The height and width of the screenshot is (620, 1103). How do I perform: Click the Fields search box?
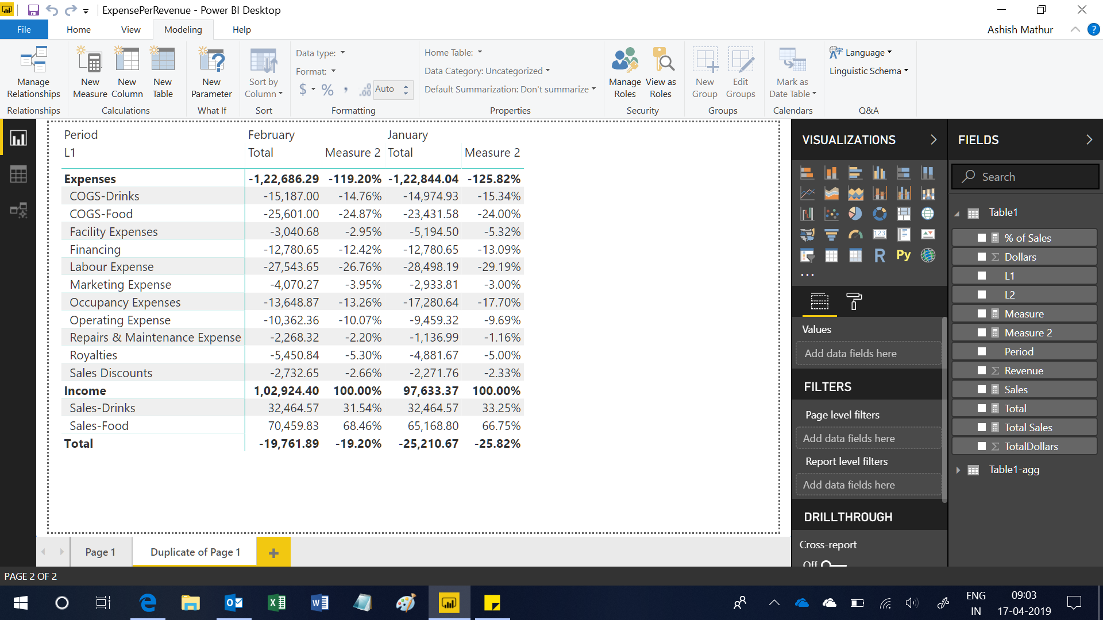1025,177
